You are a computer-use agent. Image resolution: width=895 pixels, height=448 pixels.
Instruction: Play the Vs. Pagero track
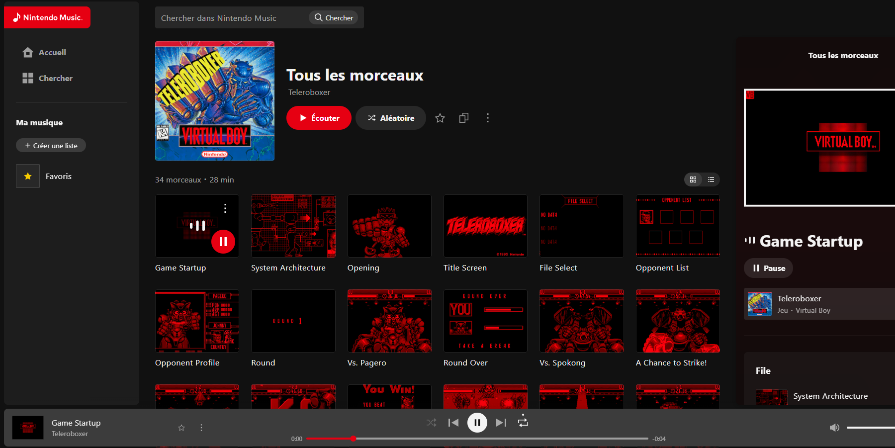389,321
